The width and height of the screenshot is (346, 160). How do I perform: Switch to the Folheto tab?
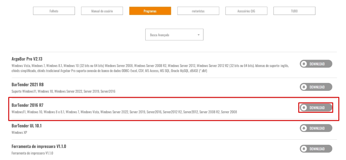54,11
